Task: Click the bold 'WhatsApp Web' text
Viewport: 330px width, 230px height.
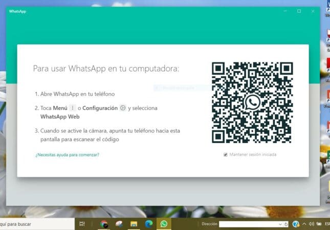Action: [60, 117]
